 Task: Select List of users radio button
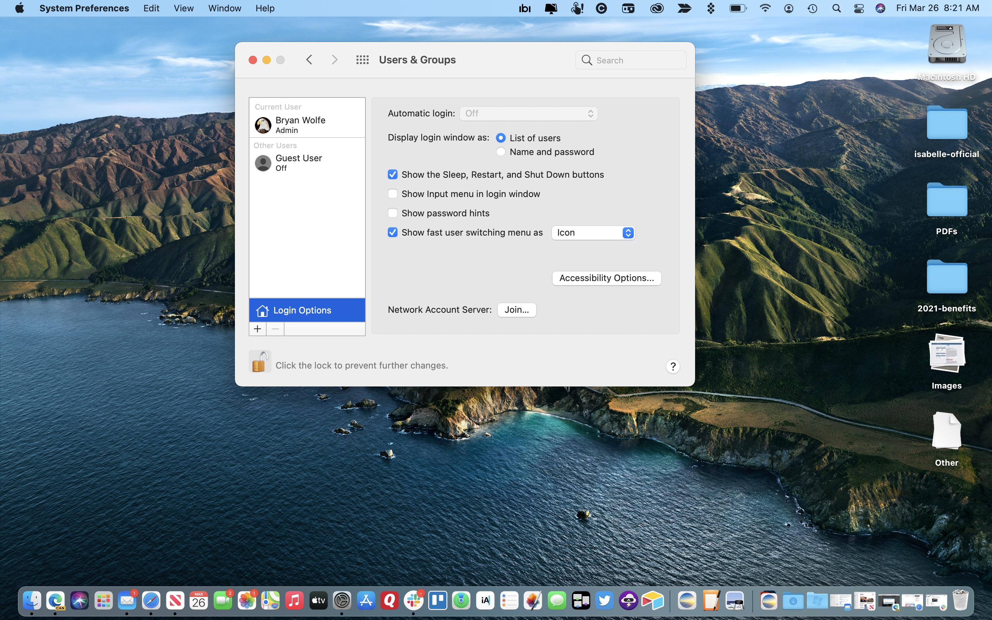500,138
